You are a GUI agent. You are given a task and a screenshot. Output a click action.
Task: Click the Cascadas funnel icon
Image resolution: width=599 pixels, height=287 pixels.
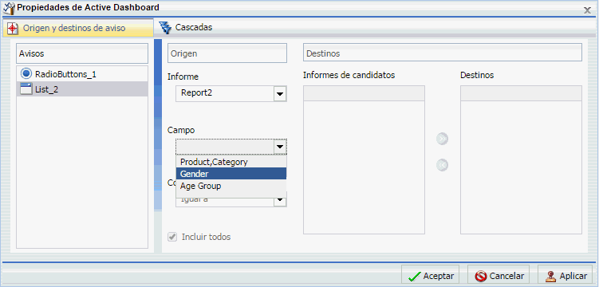click(165, 27)
